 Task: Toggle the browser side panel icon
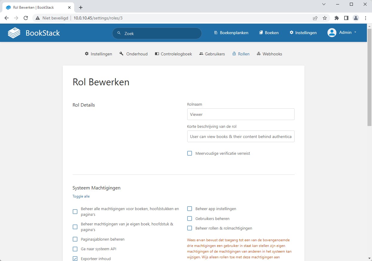346,18
